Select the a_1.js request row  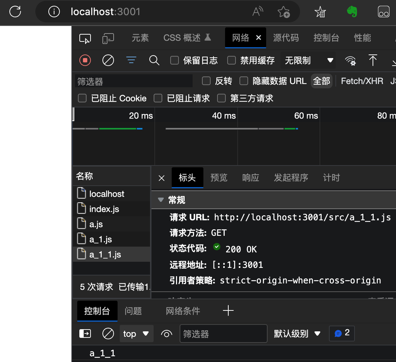111,239
